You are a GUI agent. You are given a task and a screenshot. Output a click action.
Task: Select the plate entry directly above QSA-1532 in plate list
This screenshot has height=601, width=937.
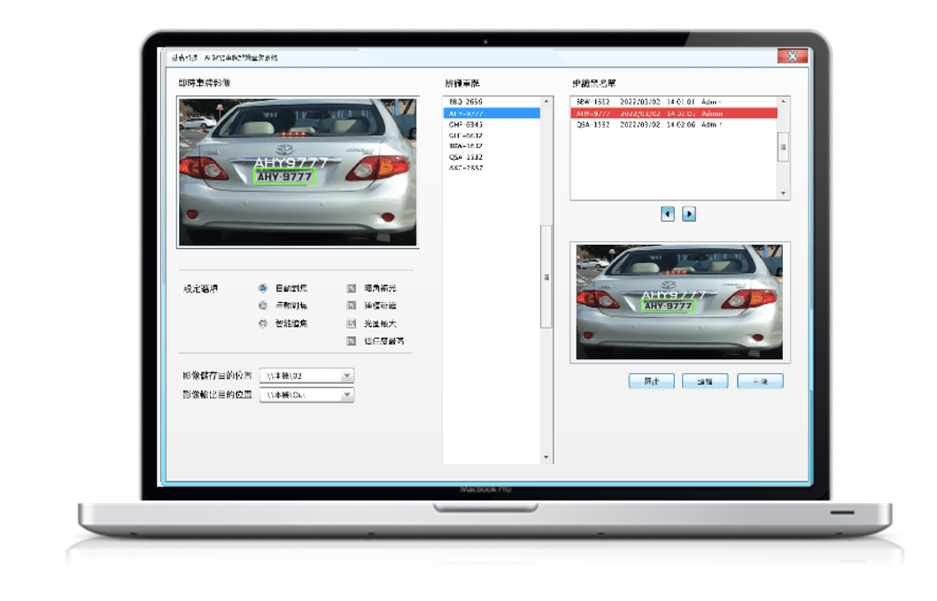492,146
